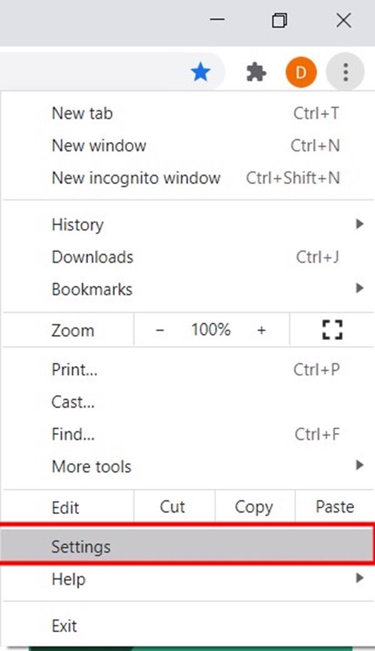Click the Paste button
375x651 pixels.
coord(334,506)
